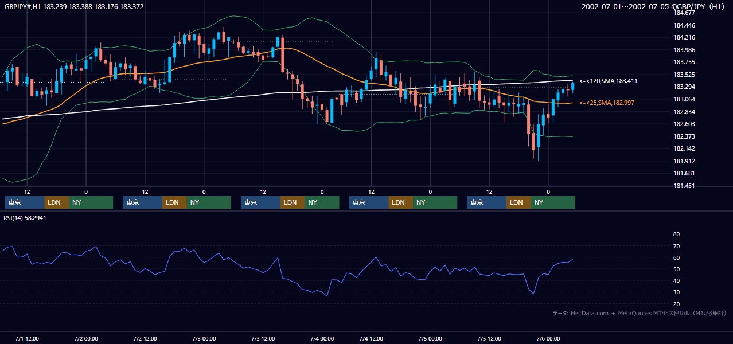Click RSI scale value 30

(x=676, y=292)
